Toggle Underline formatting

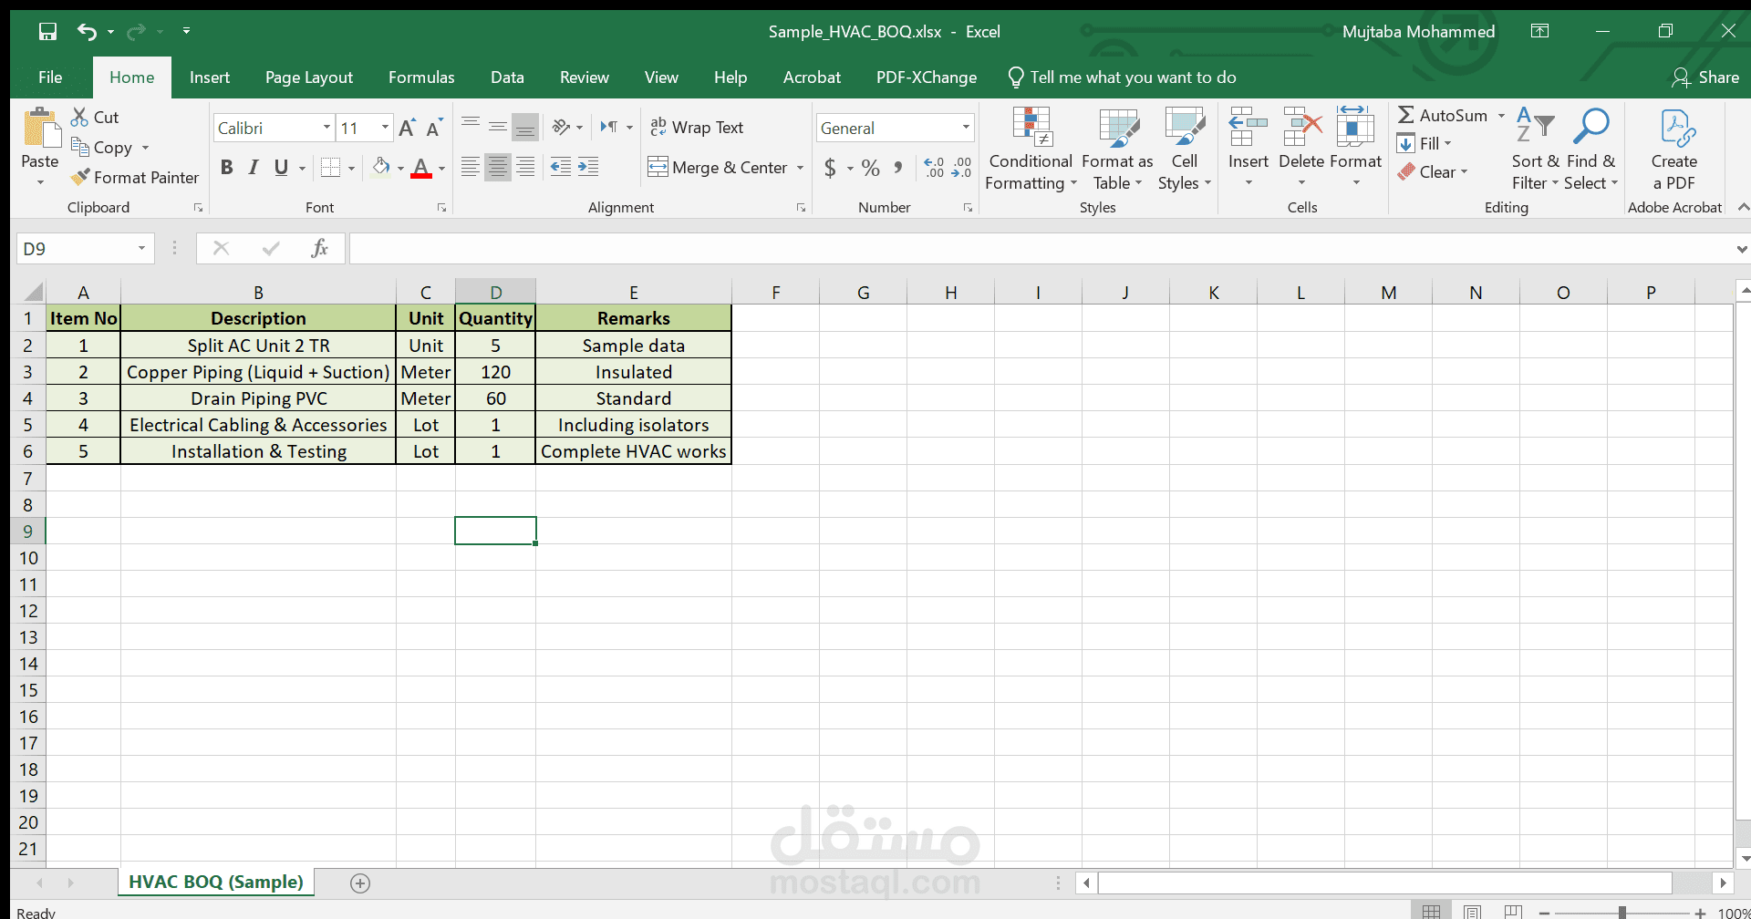281,167
